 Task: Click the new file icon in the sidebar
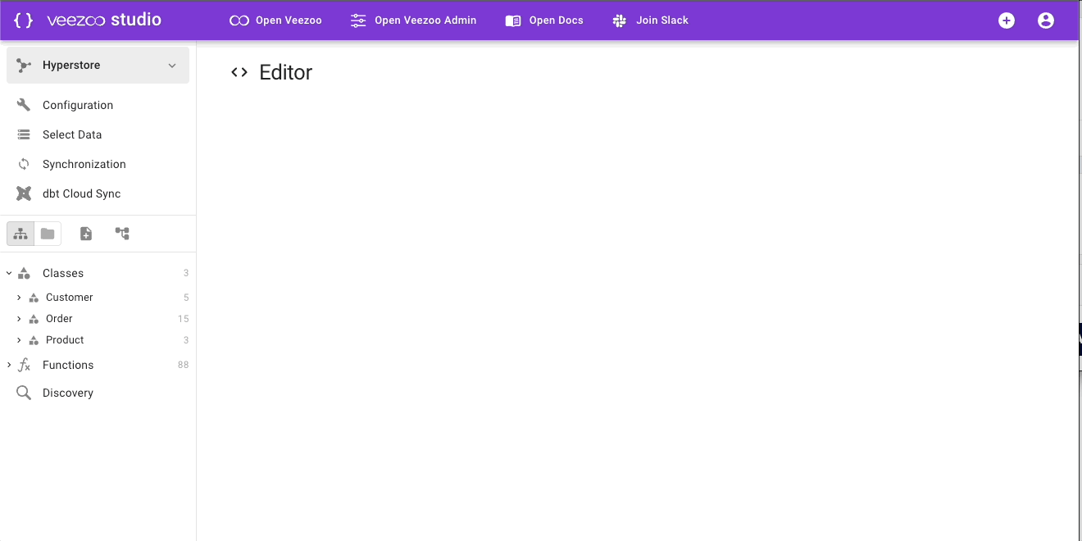86,234
